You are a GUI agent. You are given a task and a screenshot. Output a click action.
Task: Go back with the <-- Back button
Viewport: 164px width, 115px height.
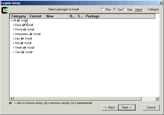[x=110, y=107]
